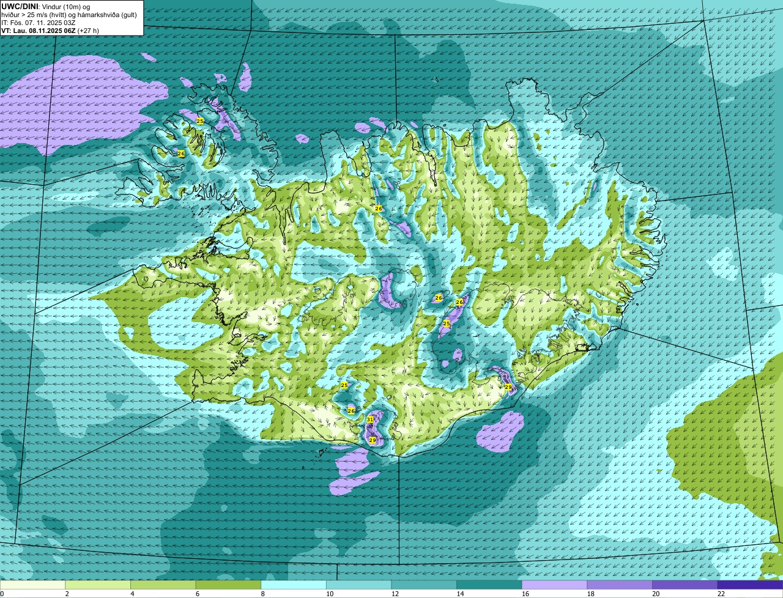Click the 26 gust marker in the Westfjords
Viewport: 783px width, 598px height.
click(181, 153)
